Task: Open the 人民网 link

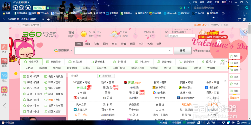Action: point(29,68)
